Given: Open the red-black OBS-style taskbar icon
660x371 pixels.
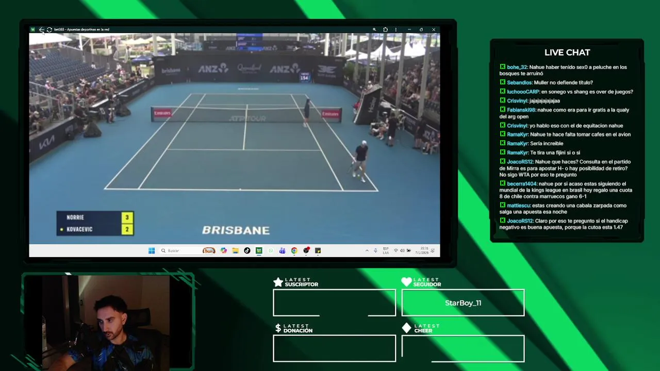Looking at the screenshot, I should 306,250.
